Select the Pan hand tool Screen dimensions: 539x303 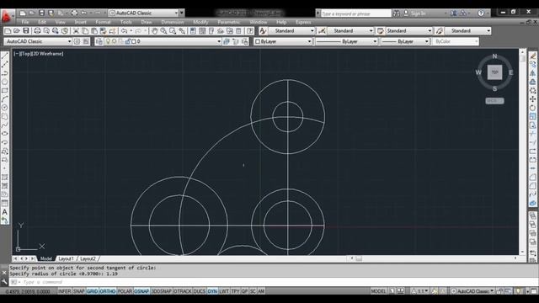pos(154,31)
